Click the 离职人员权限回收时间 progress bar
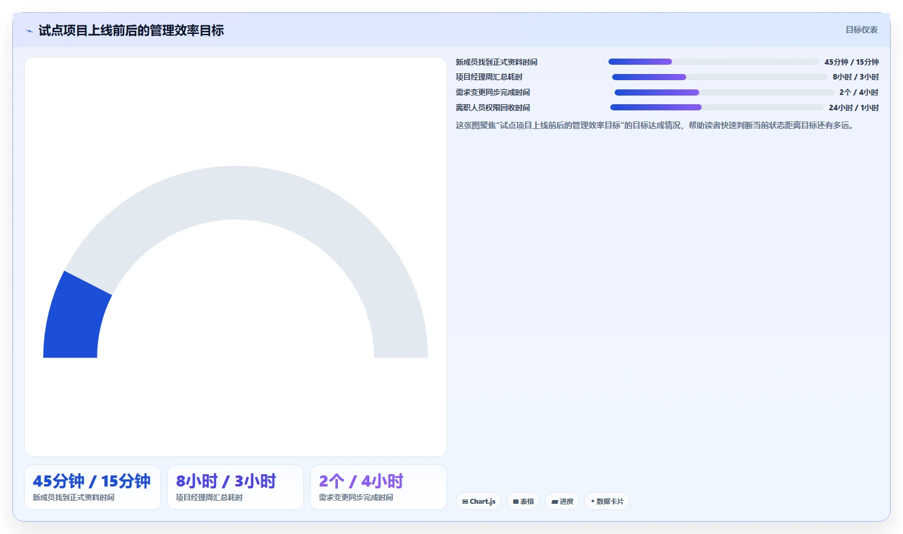Screen dimensions: 903x534 tap(716, 107)
